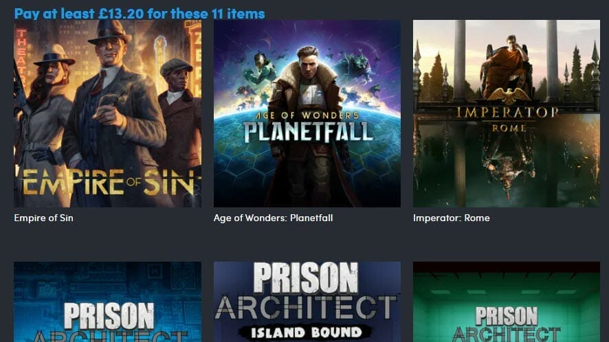Click the PLANETFALL logo lettering
This screenshot has height=342, width=609.
(x=308, y=131)
